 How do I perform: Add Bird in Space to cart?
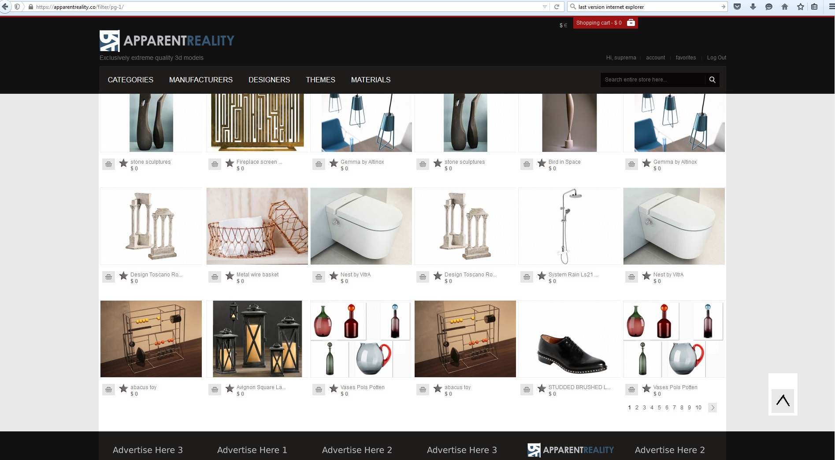click(527, 165)
